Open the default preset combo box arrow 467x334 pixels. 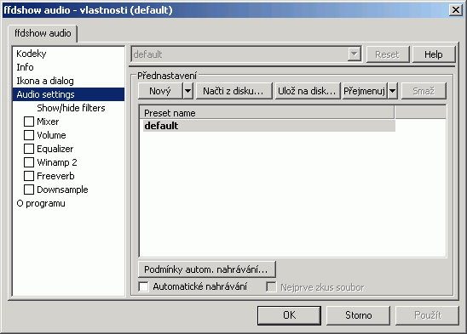click(355, 54)
